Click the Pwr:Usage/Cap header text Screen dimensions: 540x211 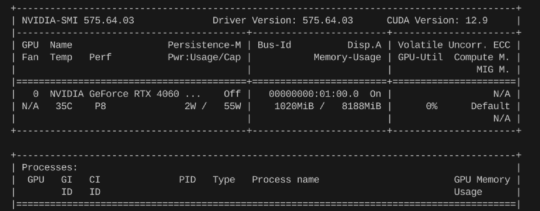click(204, 57)
